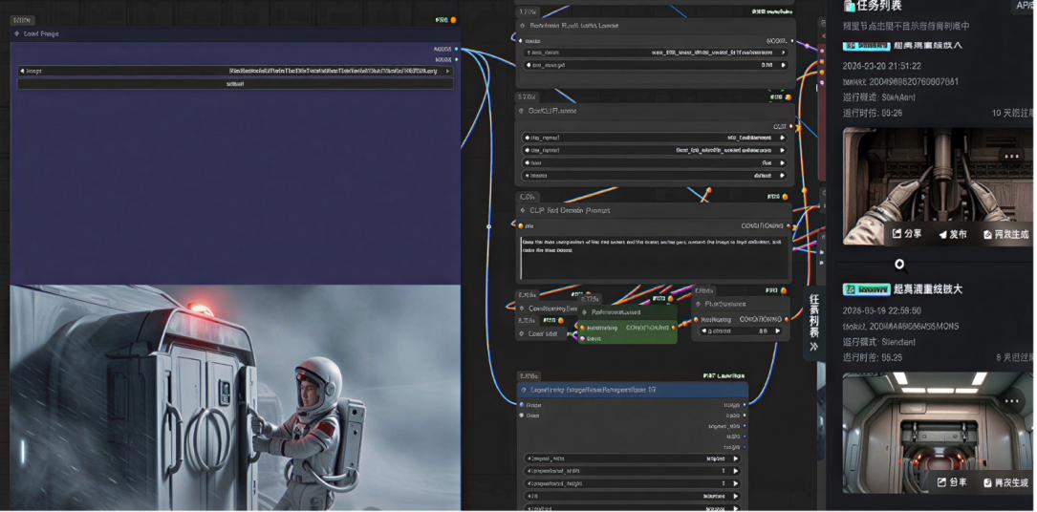The height and width of the screenshot is (512, 1037).
Task: Click the orange badge icon on Load Image node
Action: 453,19
